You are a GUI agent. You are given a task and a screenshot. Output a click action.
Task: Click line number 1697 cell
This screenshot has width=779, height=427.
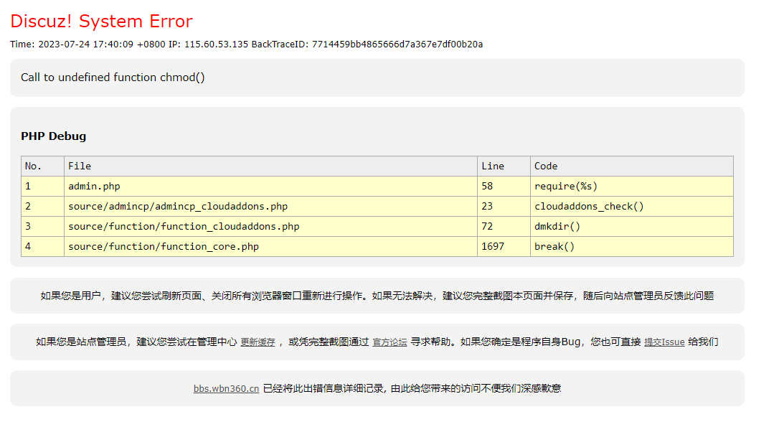pyautogui.click(x=493, y=246)
